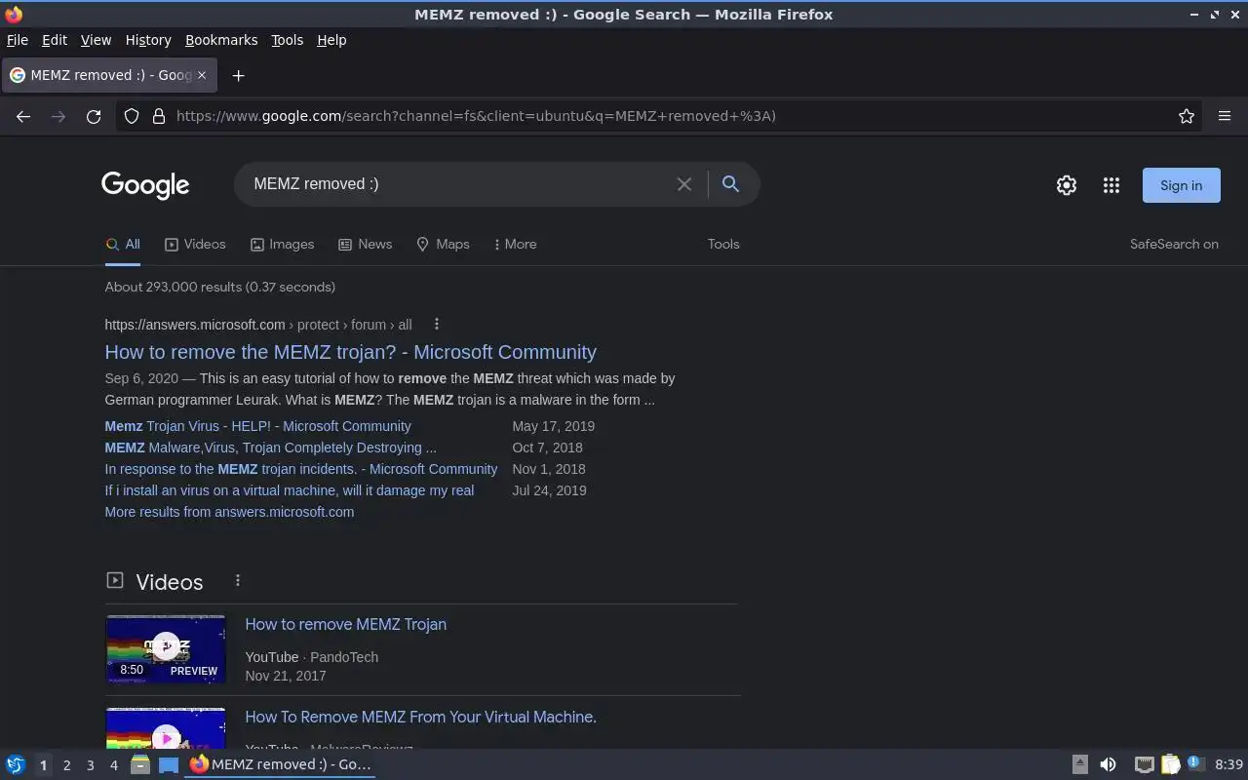The image size is (1248, 780).
Task: Open How to remove the MEMZ trojan link
Action: (350, 352)
